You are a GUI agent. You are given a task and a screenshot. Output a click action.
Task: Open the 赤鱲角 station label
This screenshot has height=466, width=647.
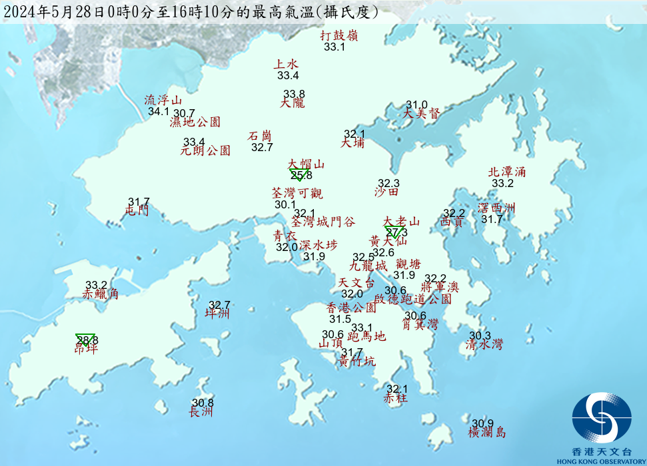pos(100,294)
